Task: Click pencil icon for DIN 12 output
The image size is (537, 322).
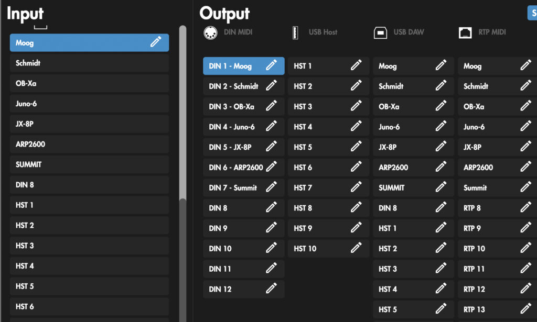Action: 271,288
